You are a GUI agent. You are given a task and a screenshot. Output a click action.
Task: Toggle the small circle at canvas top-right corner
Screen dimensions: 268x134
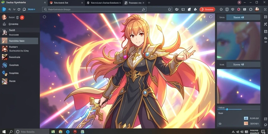click(x=211, y=17)
